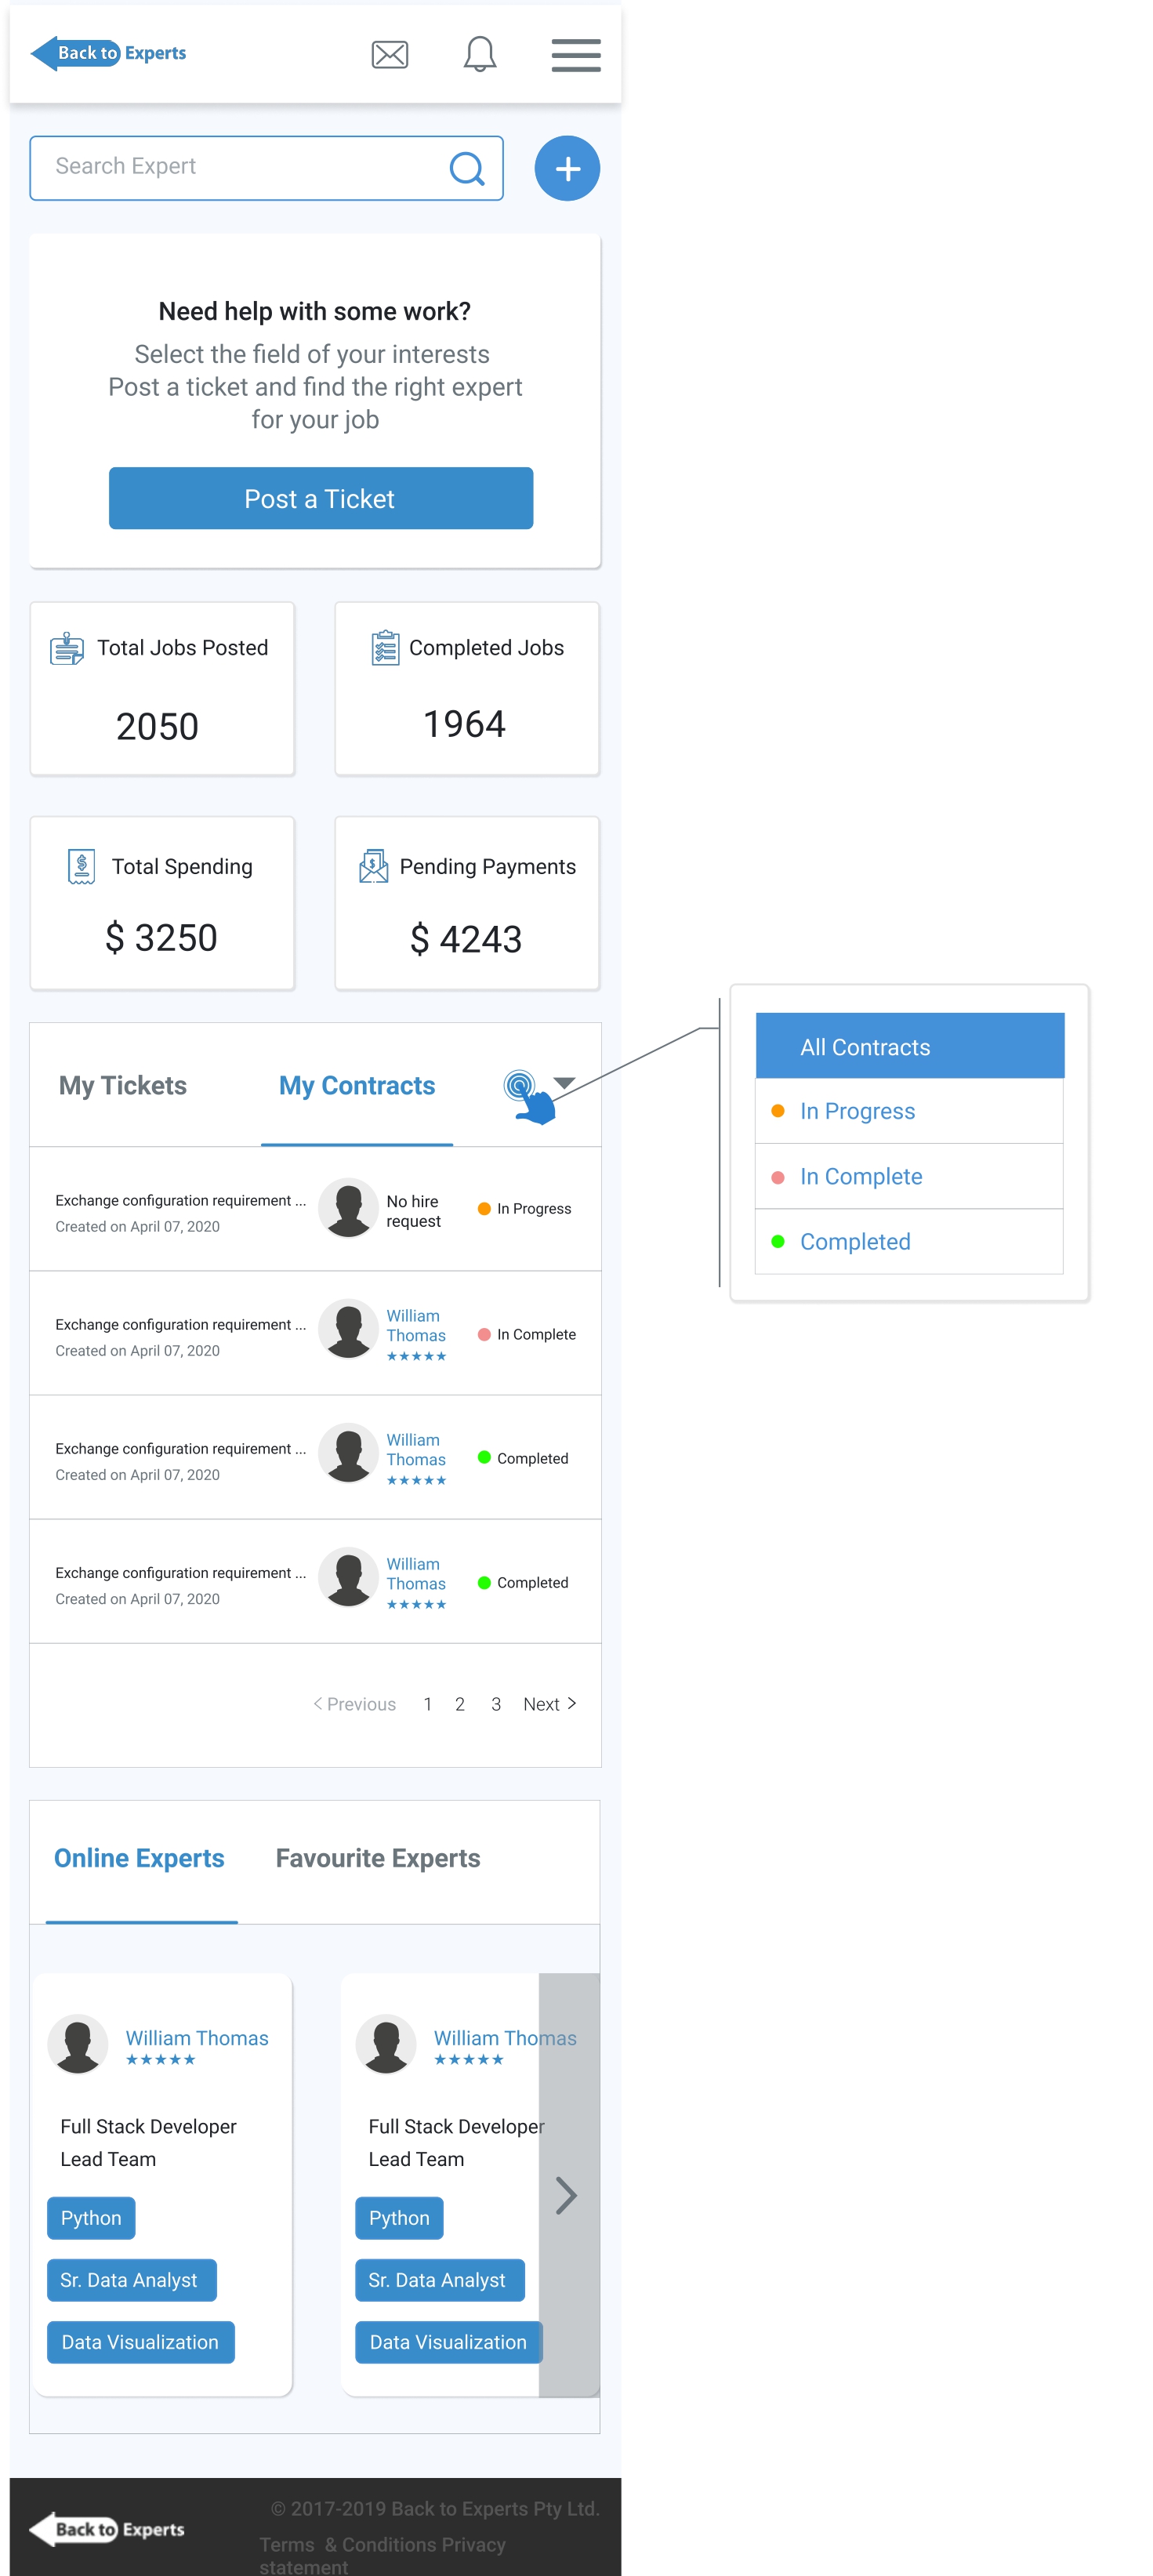This screenshot has height=2576, width=1153.
Task: Click the Python skill tag on first expert
Action: coord(90,2218)
